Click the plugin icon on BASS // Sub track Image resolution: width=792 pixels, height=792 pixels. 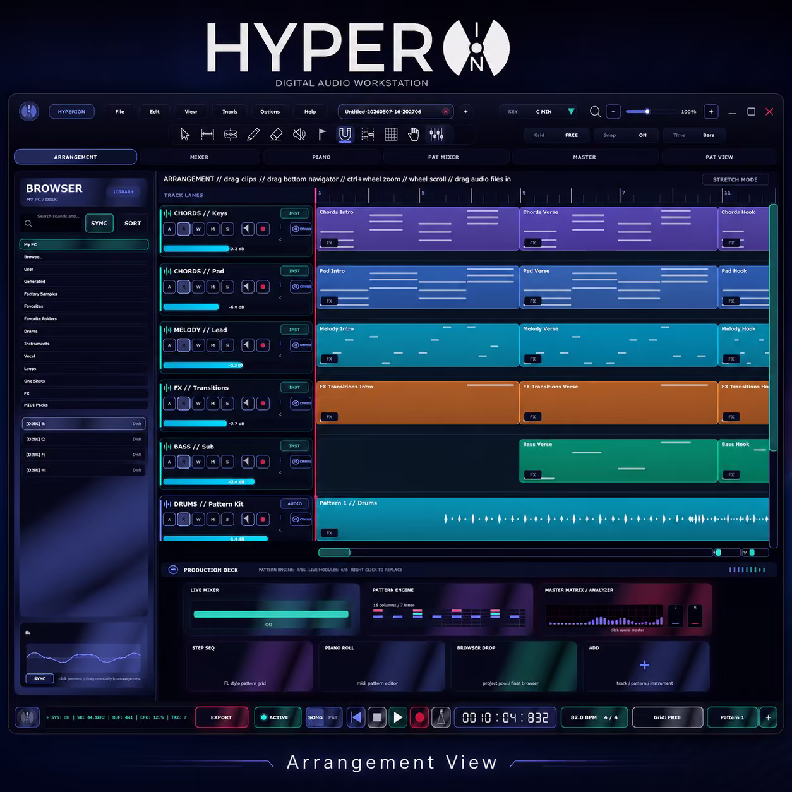301,461
